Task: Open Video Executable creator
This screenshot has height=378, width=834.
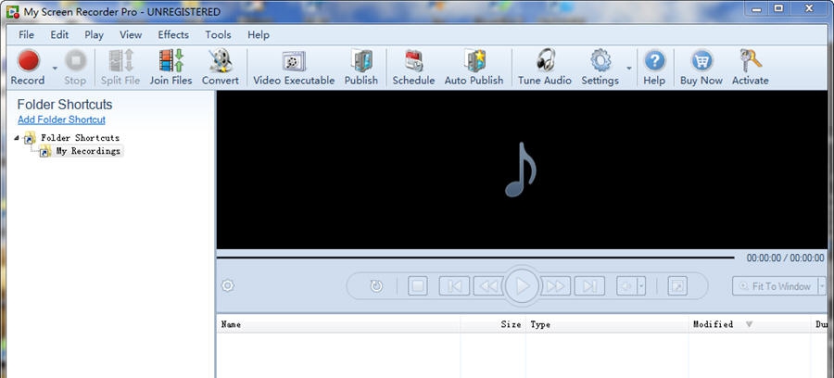Action: click(294, 67)
